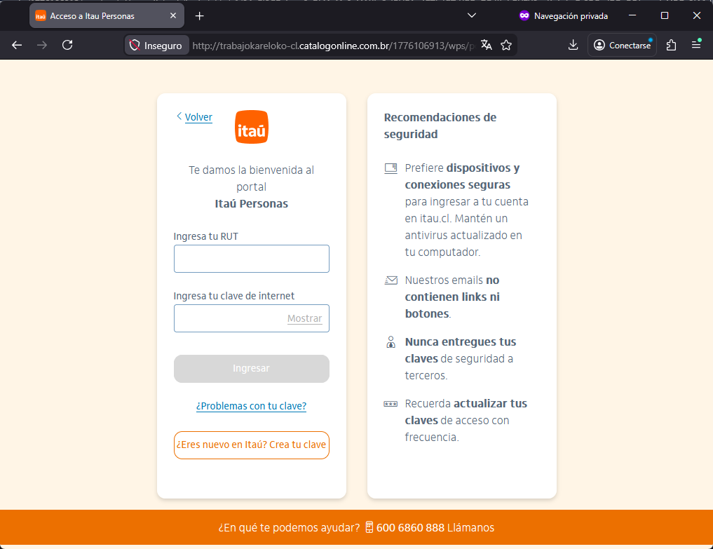Open the Firefox application menu
The width and height of the screenshot is (713, 549).
tap(696, 45)
